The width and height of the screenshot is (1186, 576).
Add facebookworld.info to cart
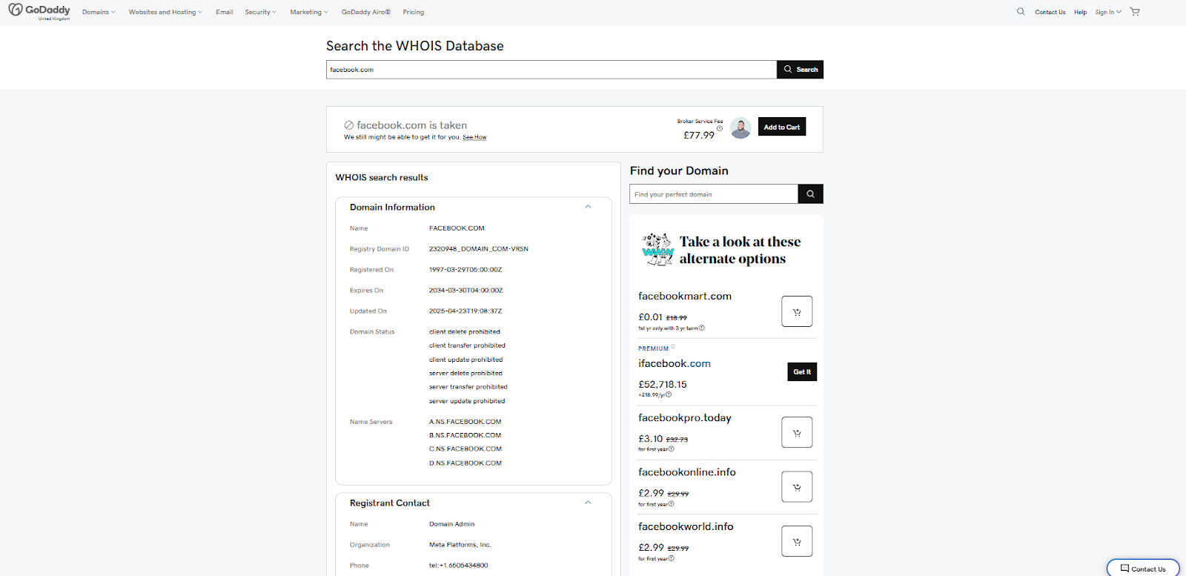coord(797,541)
